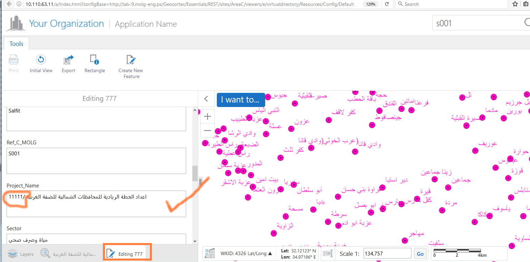Click the 120% zoom indicator
The width and height of the screenshot is (530, 262).
pos(370,4)
